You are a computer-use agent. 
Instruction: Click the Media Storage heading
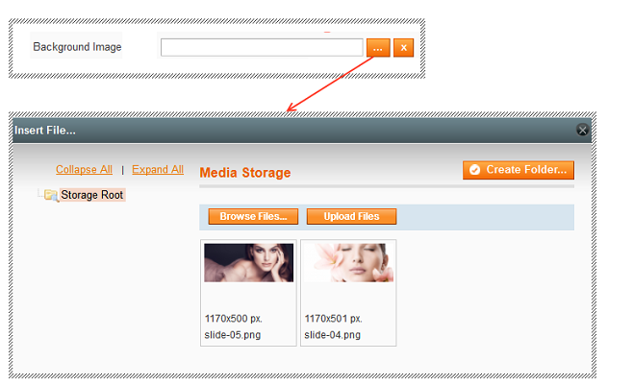(245, 173)
